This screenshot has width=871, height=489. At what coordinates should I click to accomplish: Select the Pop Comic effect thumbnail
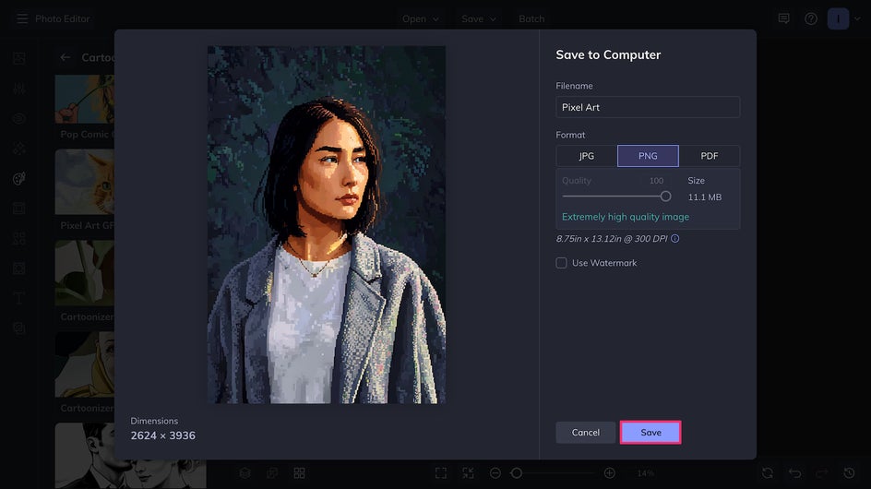[85, 99]
